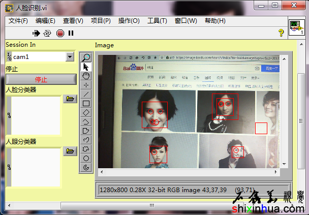Select the Rectangle ROI tool
Image resolution: width=309 pixels, height=215 pixels.
(86, 103)
